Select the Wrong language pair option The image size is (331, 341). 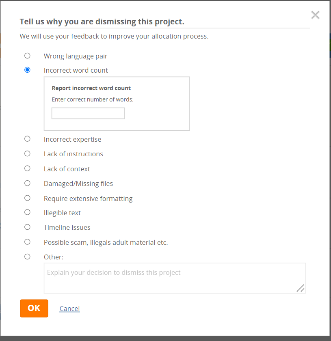27,56
